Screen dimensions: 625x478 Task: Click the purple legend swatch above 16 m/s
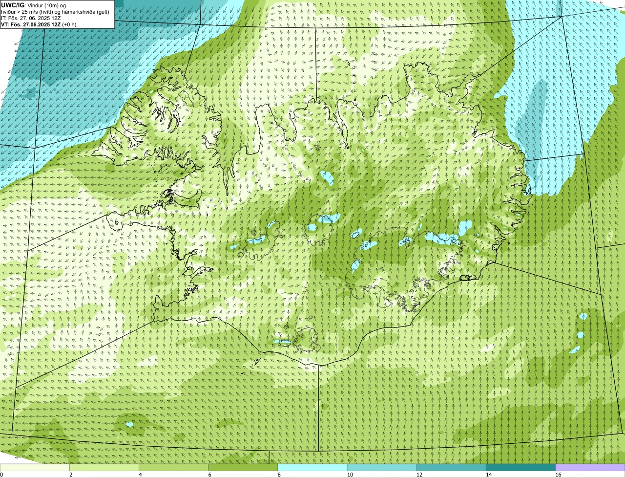[x=590, y=468]
